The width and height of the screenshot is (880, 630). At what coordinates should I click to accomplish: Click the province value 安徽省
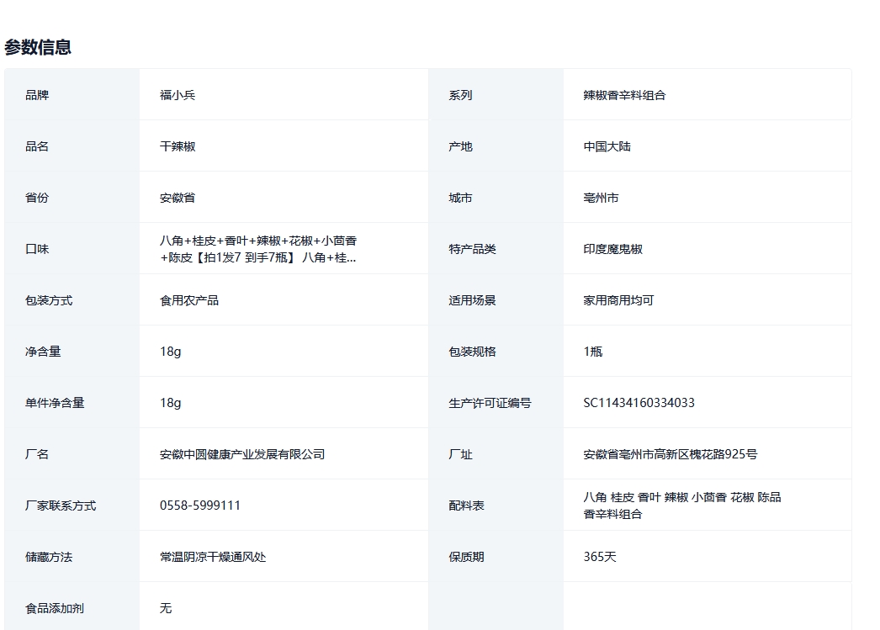[178, 198]
